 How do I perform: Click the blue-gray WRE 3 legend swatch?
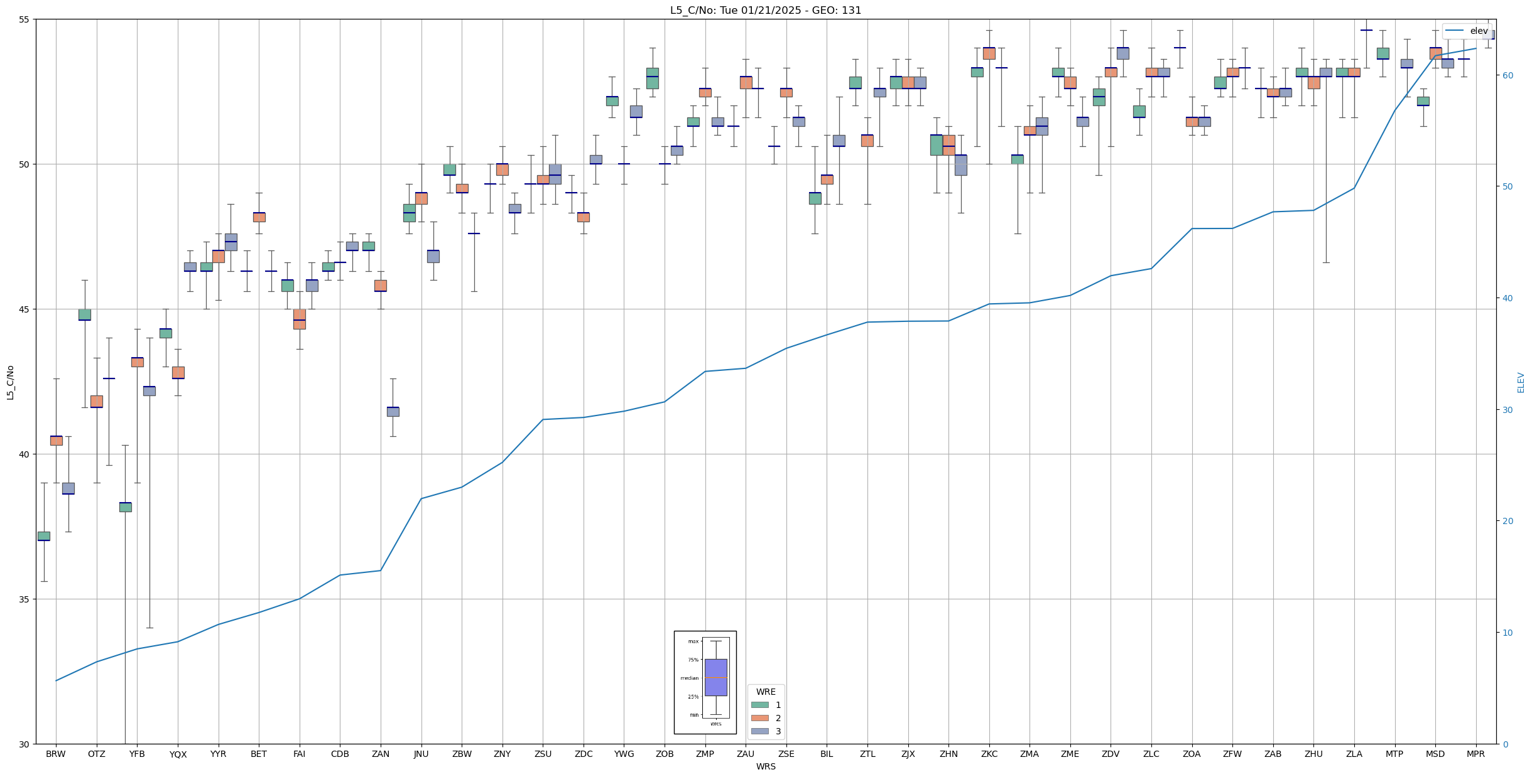(759, 731)
